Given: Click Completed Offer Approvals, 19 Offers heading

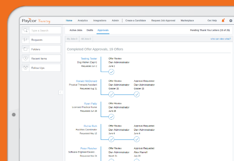Looking at the screenshot, I should [95, 49].
